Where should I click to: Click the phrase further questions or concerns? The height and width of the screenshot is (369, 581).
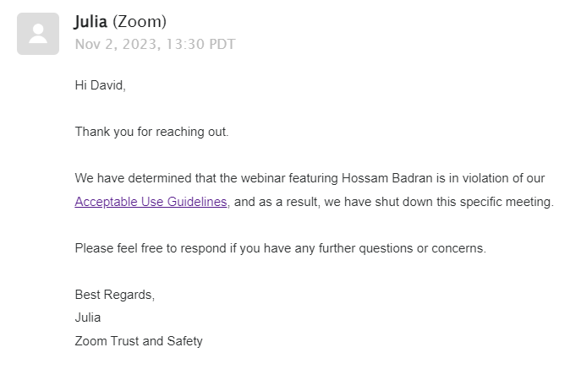(x=403, y=248)
